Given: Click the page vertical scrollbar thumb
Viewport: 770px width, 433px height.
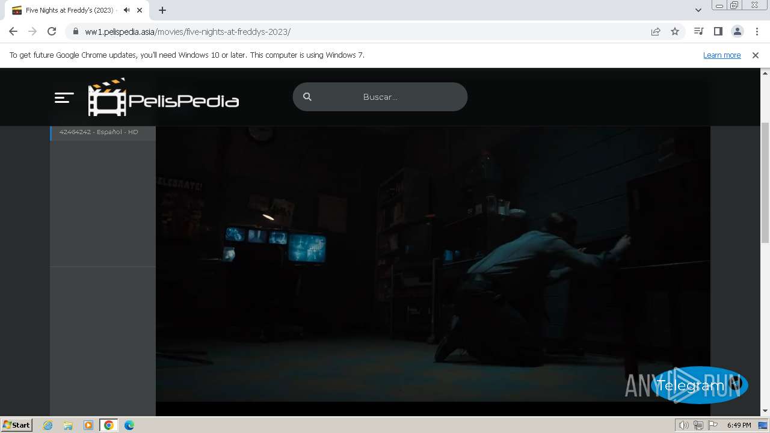Looking at the screenshot, I should 765,183.
